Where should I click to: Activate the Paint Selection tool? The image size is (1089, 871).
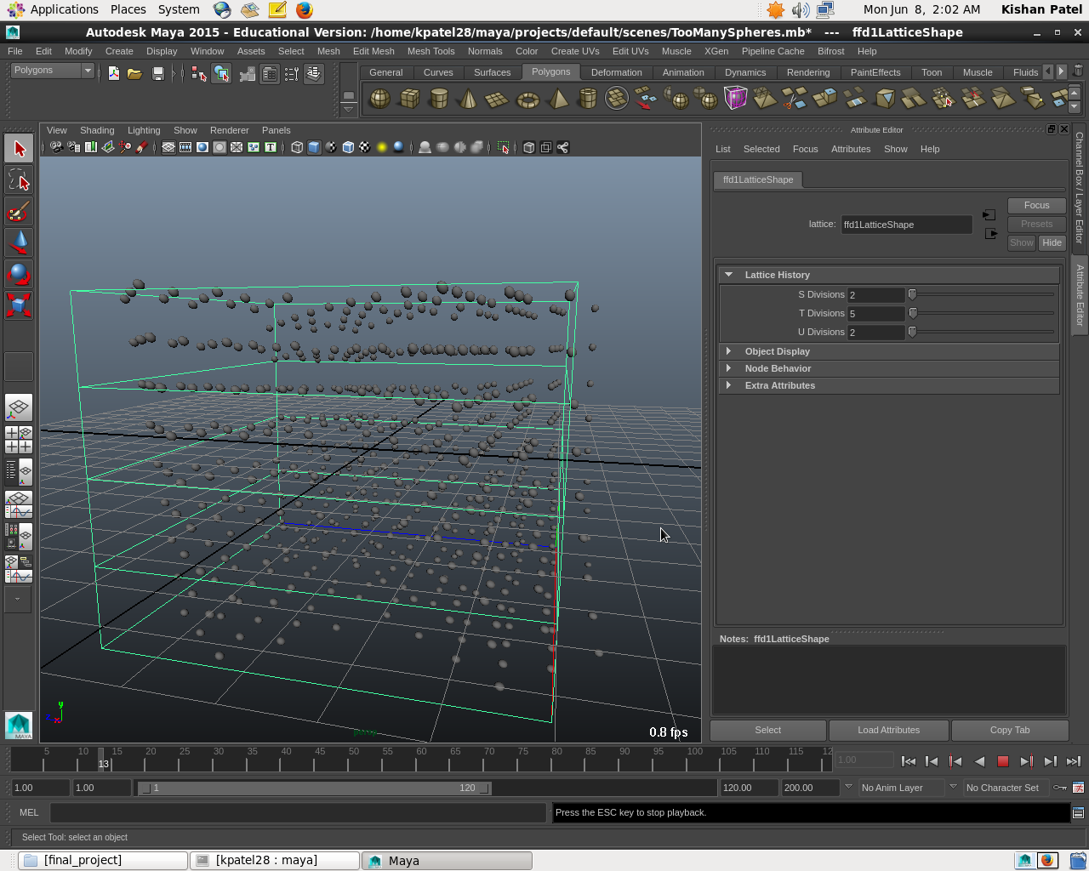coord(18,211)
